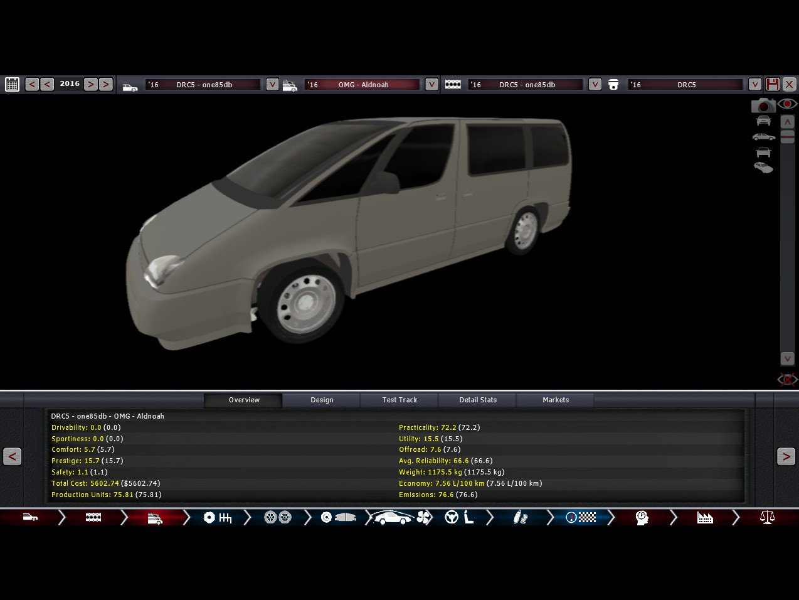Save the car with the floppy disk icon
Viewport: 799px width, 600px height.
(773, 84)
